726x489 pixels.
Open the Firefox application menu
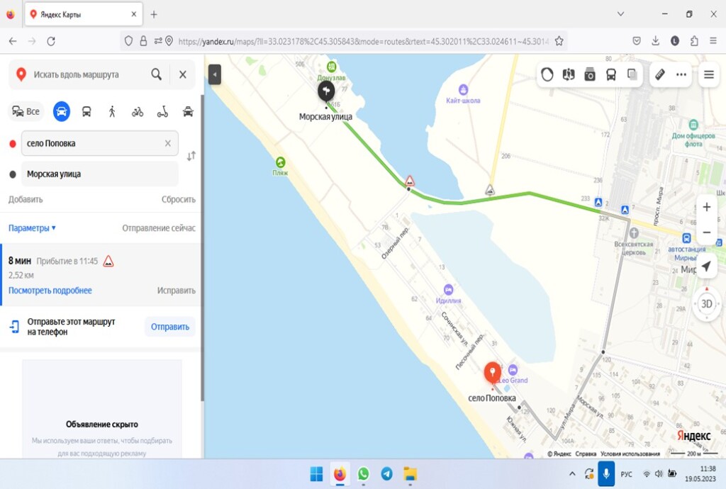point(713,41)
